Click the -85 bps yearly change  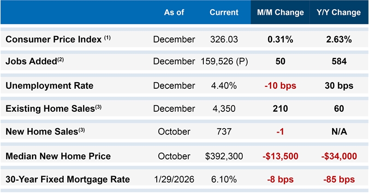[x=338, y=179]
